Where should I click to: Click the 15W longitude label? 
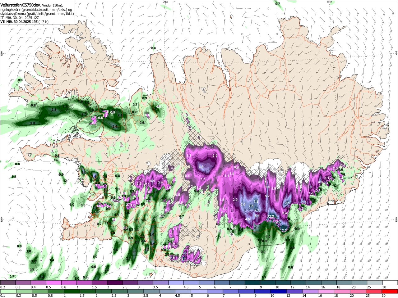[x=329, y=2]
